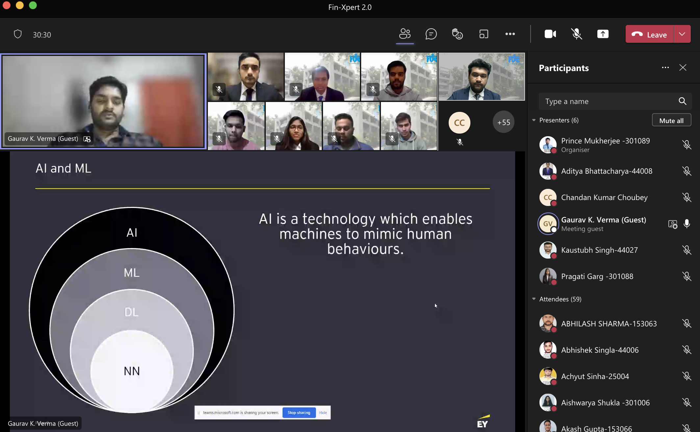This screenshot has height=432, width=700.
Task: Collapse the Attendees section
Action: [534, 299]
